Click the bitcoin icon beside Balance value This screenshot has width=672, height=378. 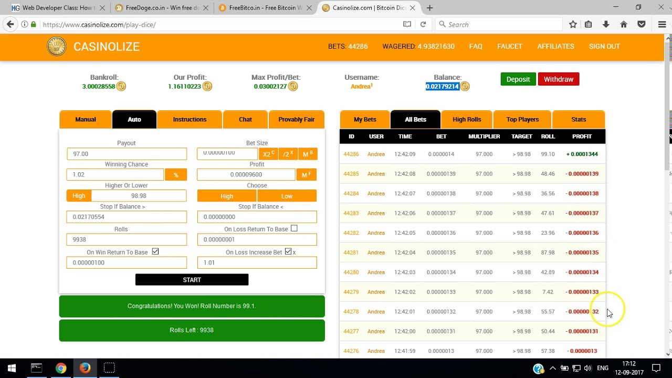[x=465, y=86]
